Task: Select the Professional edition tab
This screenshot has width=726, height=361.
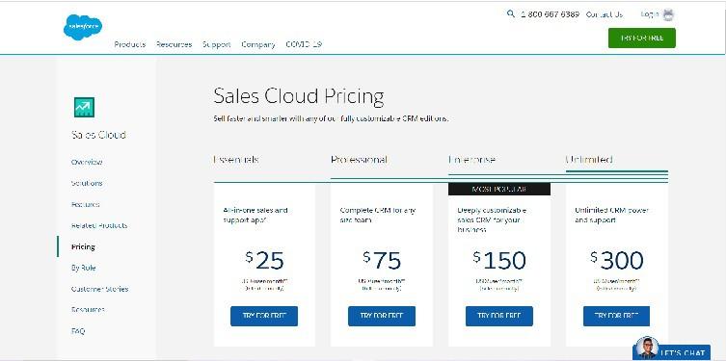Action: click(359, 160)
